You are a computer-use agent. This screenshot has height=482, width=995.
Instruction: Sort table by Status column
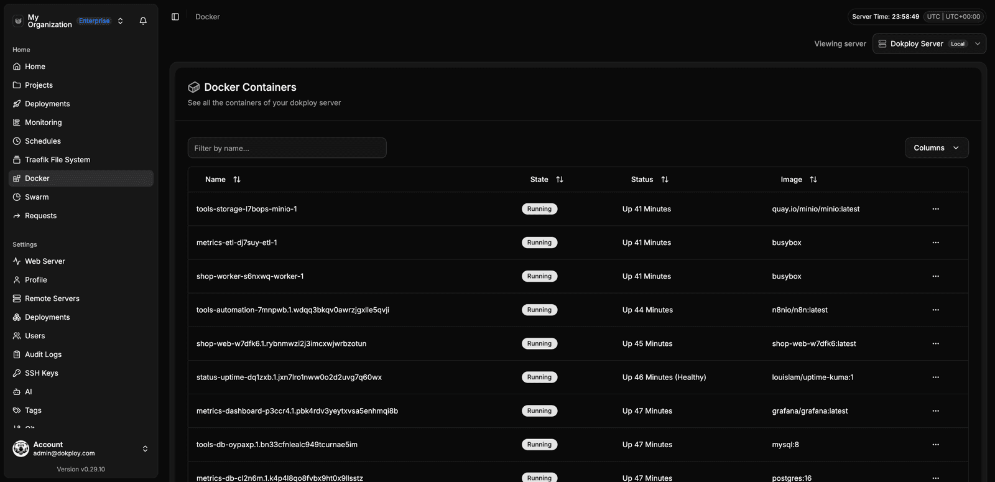click(x=649, y=179)
